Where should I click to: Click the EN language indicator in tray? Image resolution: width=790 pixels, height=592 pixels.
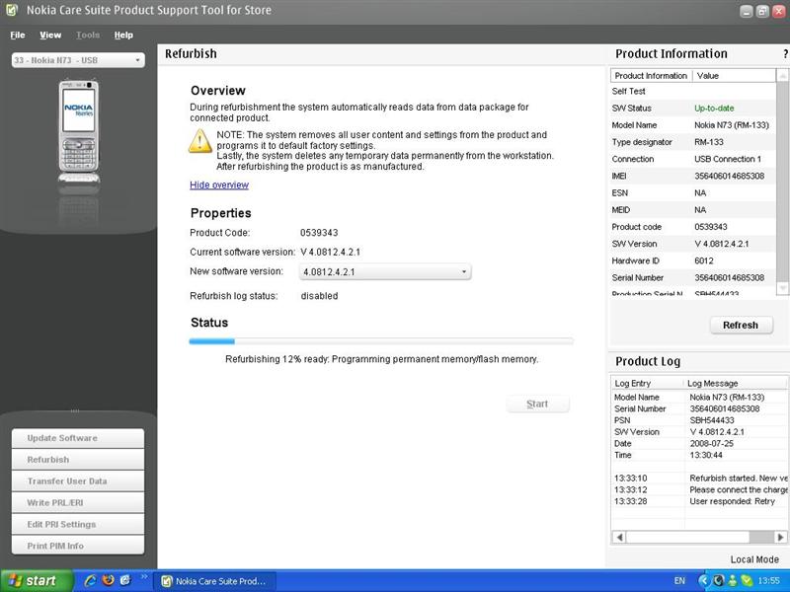pyautogui.click(x=679, y=581)
